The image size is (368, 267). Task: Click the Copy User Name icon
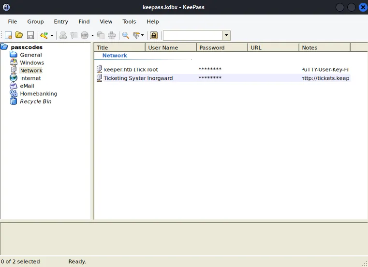(63, 35)
